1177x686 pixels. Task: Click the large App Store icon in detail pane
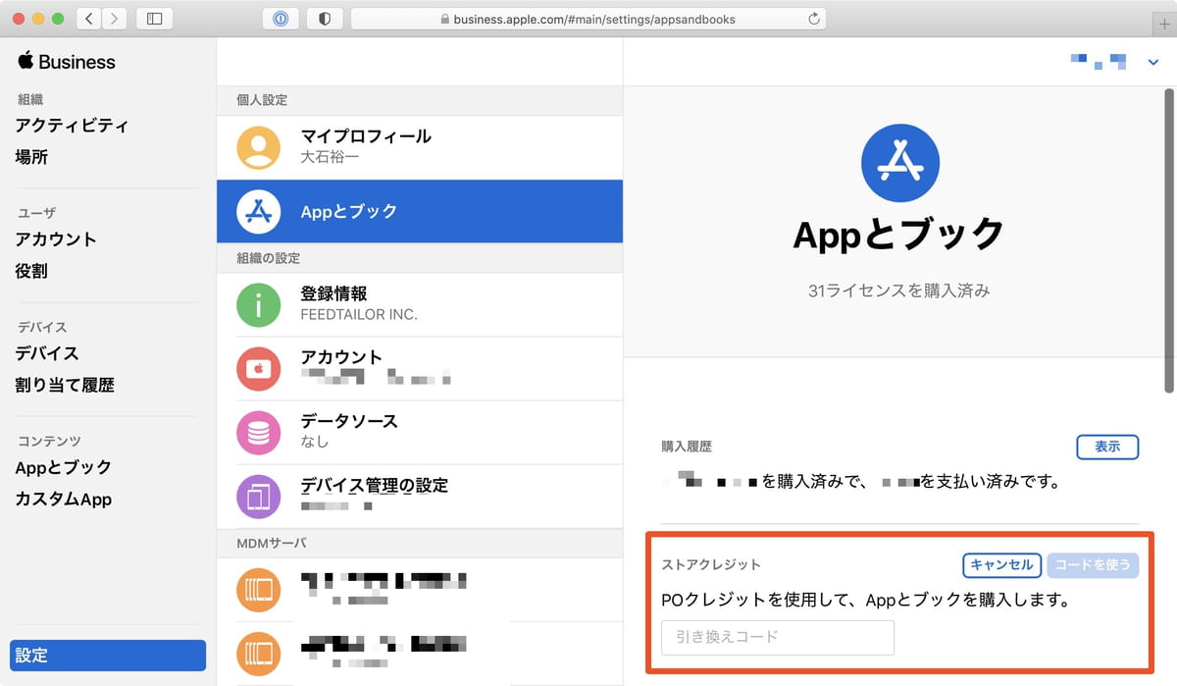click(x=899, y=163)
